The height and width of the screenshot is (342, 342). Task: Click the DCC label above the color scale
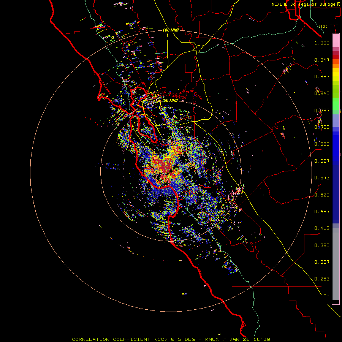334,23
